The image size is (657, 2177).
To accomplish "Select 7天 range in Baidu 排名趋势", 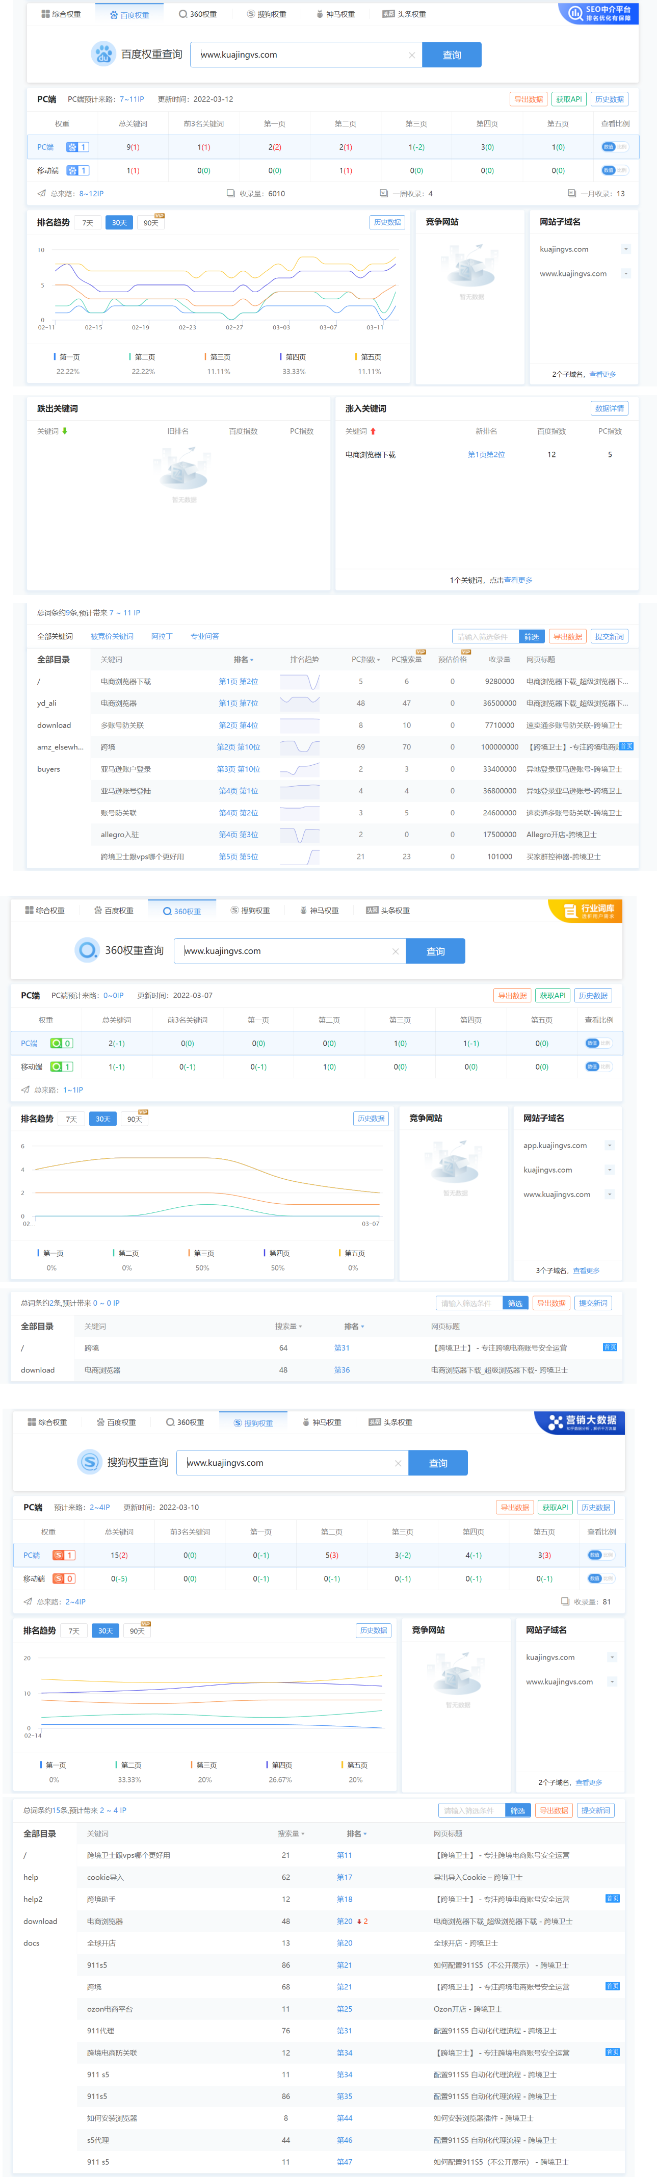I will tap(87, 223).
